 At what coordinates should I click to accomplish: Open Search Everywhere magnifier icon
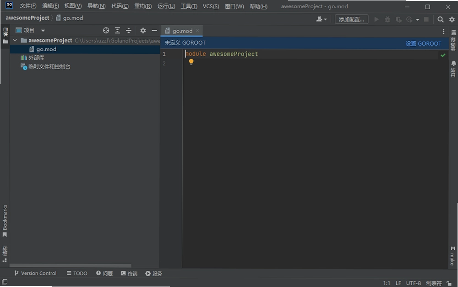coord(441,19)
